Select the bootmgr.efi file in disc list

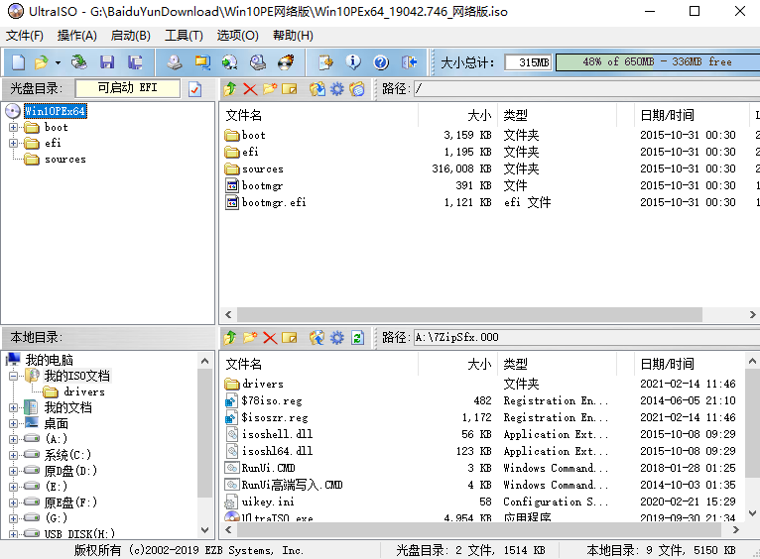pos(274,202)
